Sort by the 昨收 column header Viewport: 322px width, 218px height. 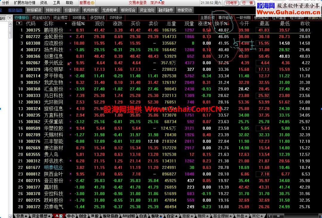click(305, 24)
